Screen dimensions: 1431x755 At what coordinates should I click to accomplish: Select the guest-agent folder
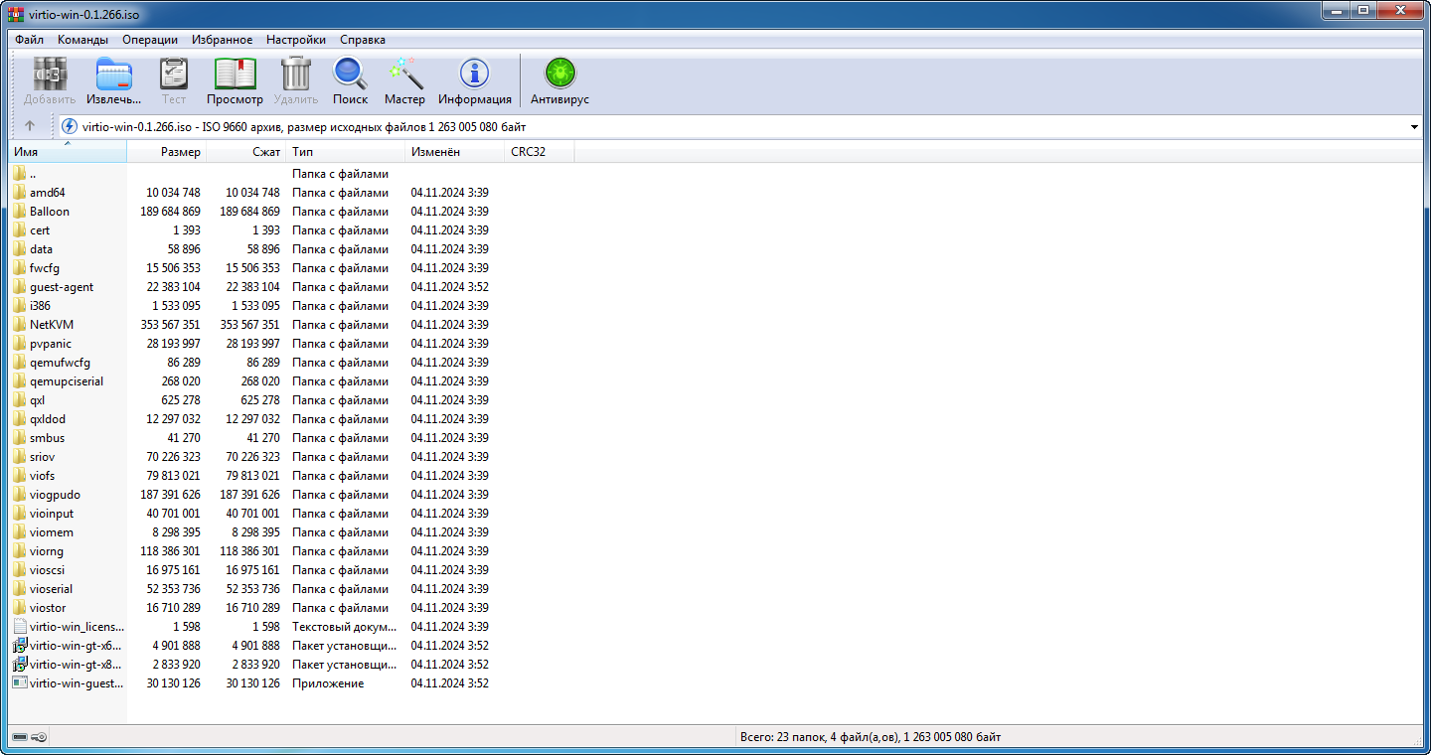pos(61,287)
